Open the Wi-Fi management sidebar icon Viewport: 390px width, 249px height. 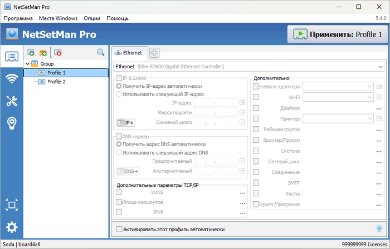click(x=12, y=78)
